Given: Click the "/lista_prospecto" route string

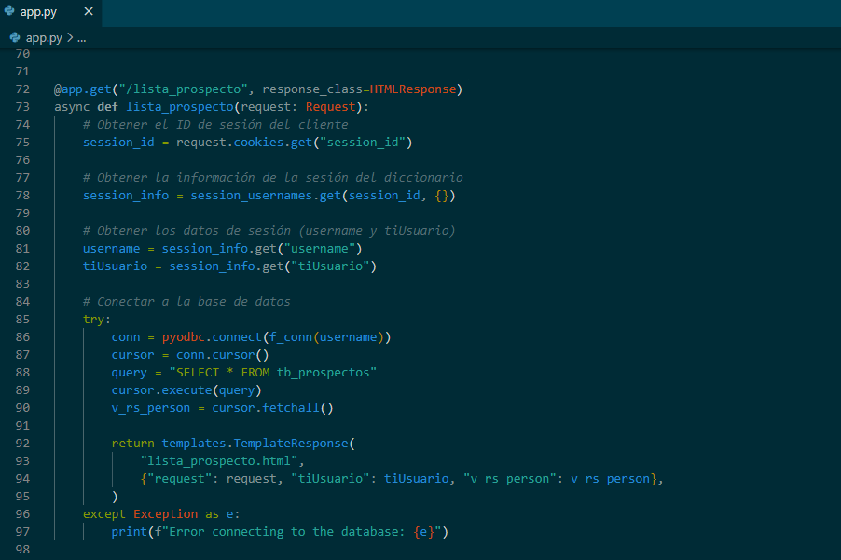Looking at the screenshot, I should tap(183, 89).
